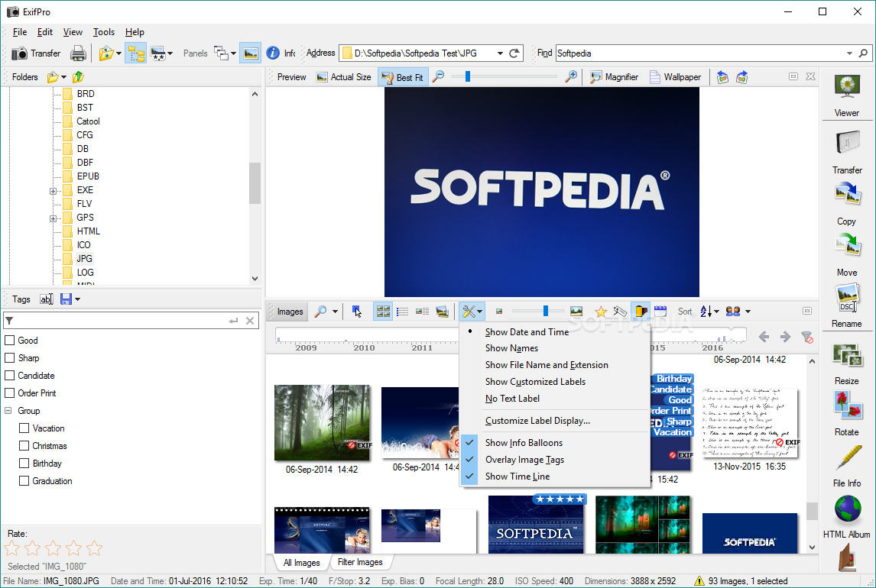Click the star rating display icon
The width and height of the screenshot is (876, 588).
601,312
